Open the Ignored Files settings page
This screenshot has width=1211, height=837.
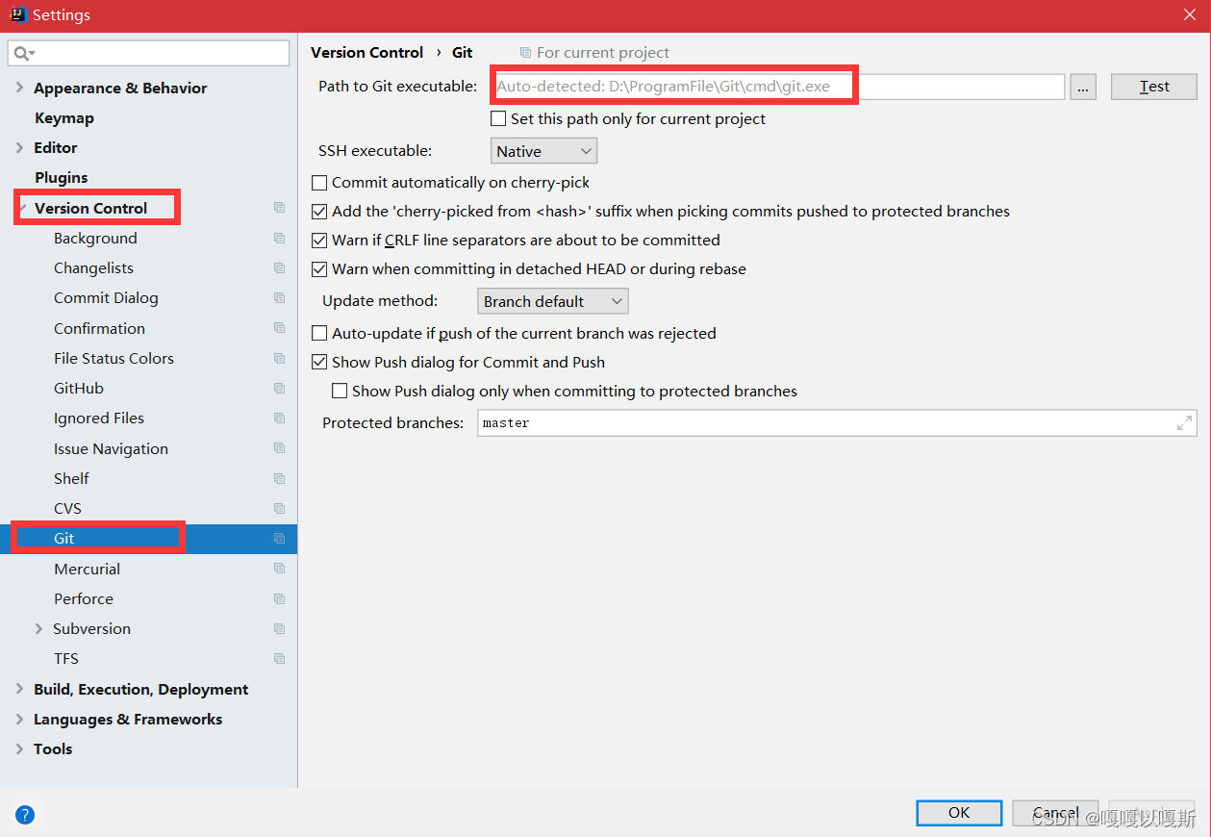pyautogui.click(x=99, y=418)
